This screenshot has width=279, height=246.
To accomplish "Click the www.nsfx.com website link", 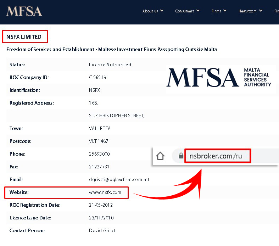I will (105, 192).
